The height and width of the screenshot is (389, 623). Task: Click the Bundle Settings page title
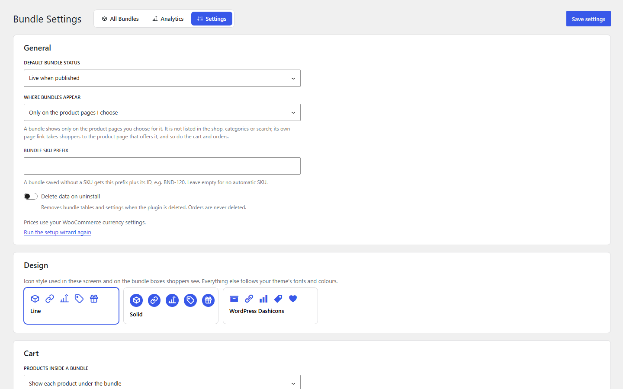47,19
